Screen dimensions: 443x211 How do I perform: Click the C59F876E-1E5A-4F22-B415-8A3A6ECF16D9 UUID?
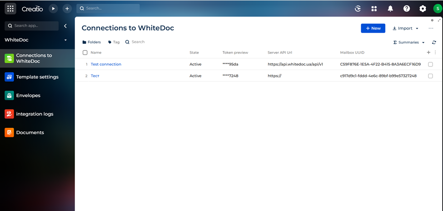pyautogui.click(x=381, y=64)
